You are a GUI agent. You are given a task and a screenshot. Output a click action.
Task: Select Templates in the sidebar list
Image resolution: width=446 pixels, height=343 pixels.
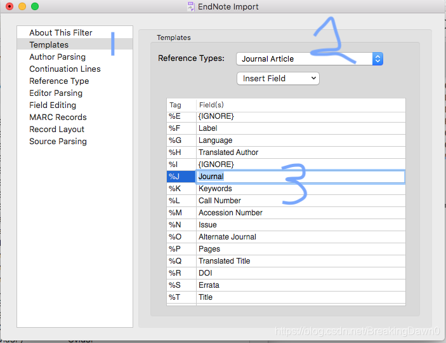pyautogui.click(x=75, y=44)
